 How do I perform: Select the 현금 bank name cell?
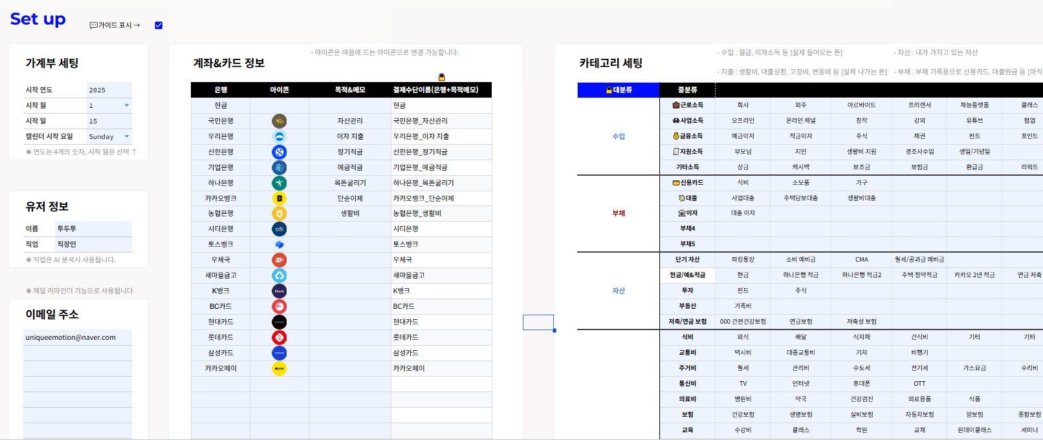point(221,105)
